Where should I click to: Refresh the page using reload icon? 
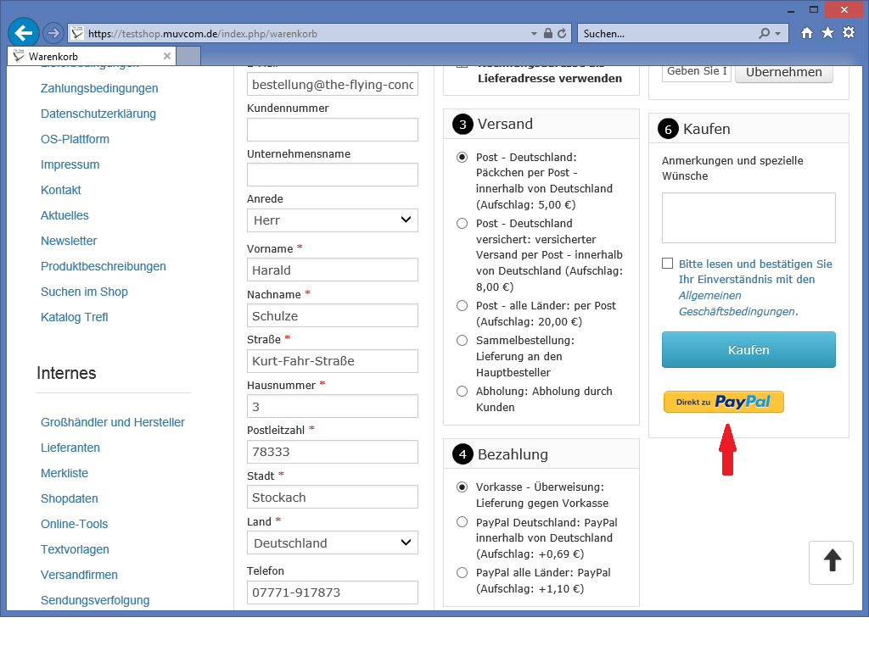(562, 34)
